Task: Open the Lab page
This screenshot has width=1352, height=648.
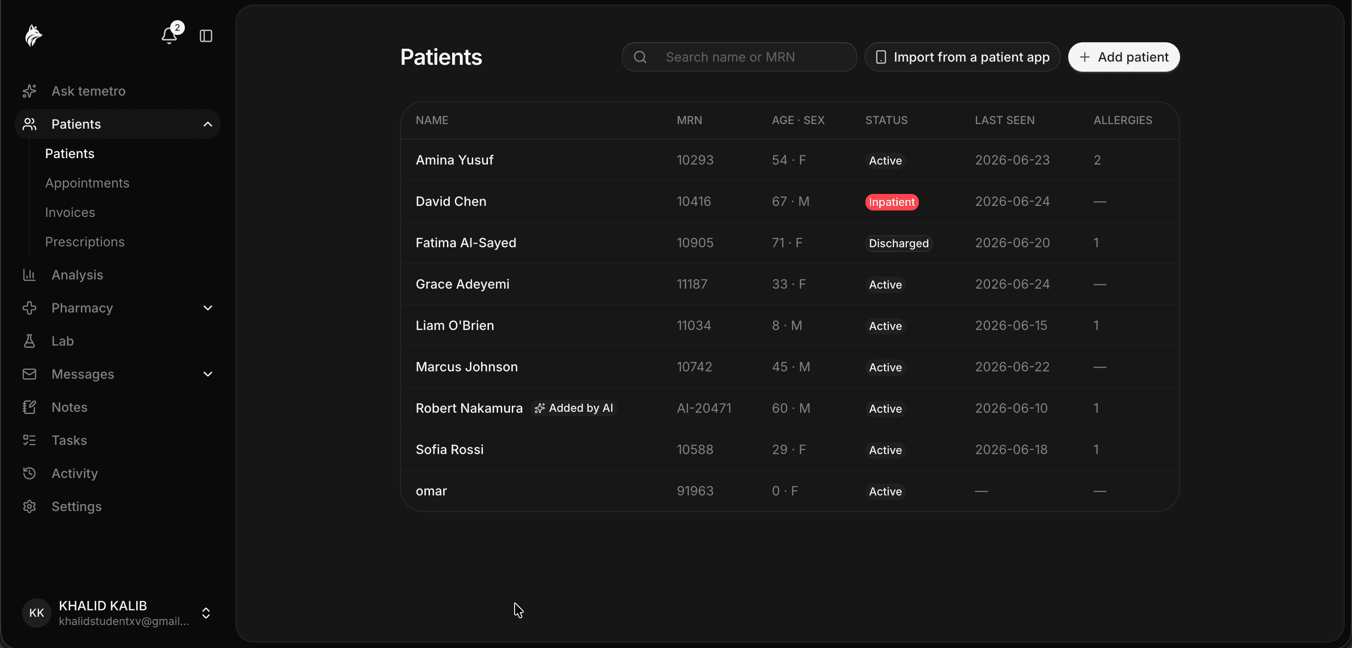Action: (118, 341)
